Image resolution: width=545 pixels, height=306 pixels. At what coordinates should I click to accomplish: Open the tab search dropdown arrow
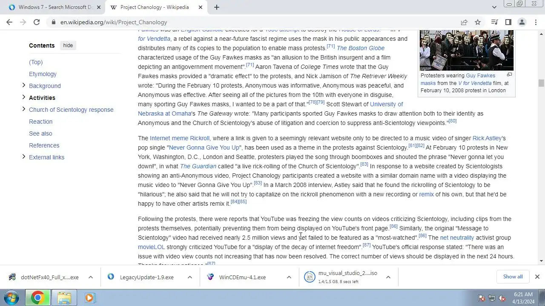click(494, 7)
